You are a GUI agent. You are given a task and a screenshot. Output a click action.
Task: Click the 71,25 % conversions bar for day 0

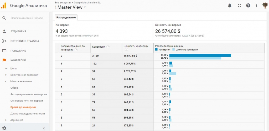(200, 55)
